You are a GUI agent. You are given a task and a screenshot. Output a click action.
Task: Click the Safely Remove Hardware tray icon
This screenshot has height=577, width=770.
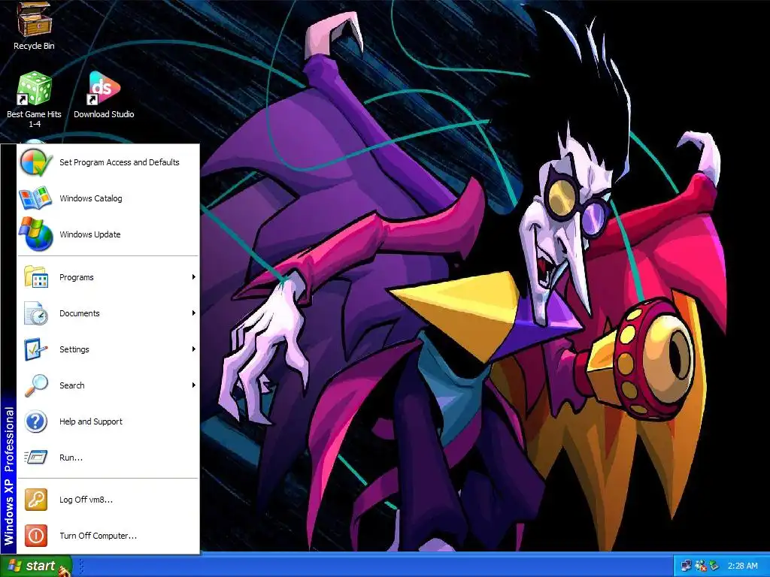click(x=714, y=566)
